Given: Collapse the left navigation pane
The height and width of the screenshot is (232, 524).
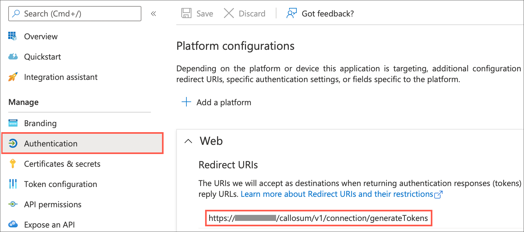Looking at the screenshot, I should coord(153,14).
